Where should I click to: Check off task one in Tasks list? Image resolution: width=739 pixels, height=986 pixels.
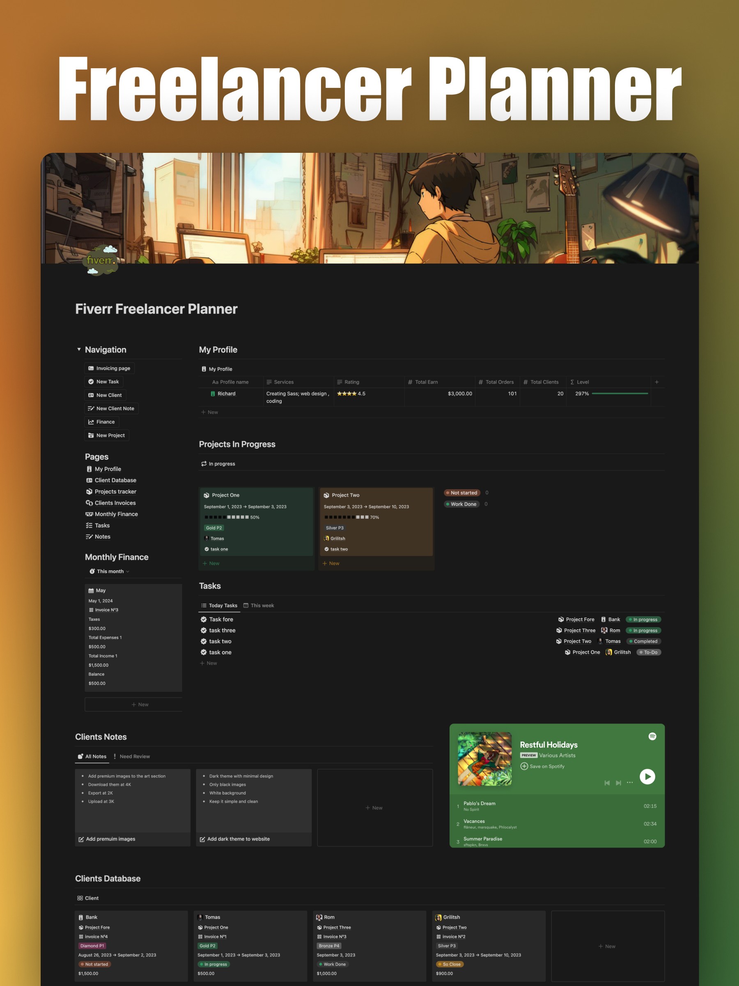pos(204,652)
